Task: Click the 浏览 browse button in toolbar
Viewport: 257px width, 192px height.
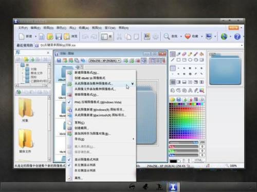Action: point(71,36)
